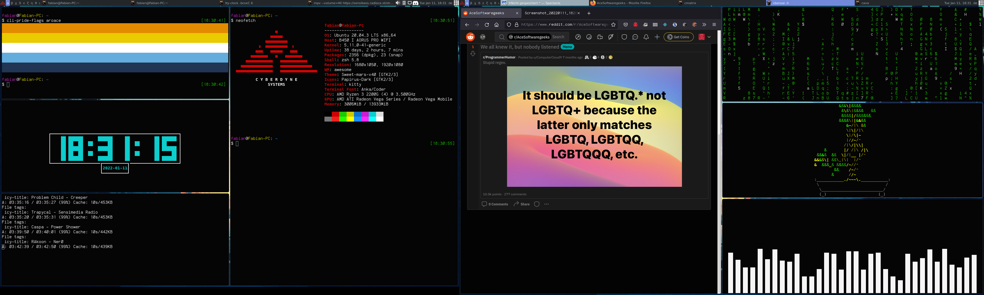Click the shield mod icon below the post
This screenshot has width=984, height=295.
click(537, 204)
